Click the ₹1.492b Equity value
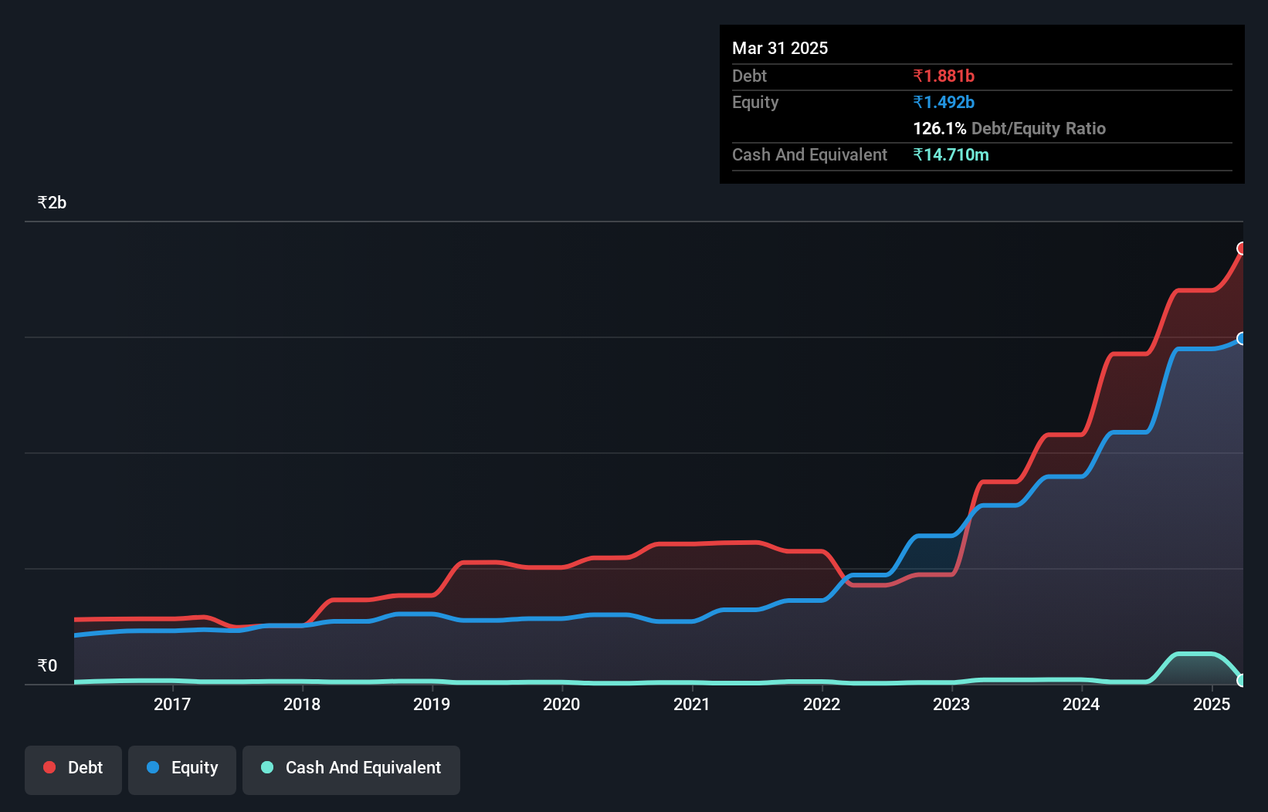This screenshot has height=812, width=1268. [944, 102]
